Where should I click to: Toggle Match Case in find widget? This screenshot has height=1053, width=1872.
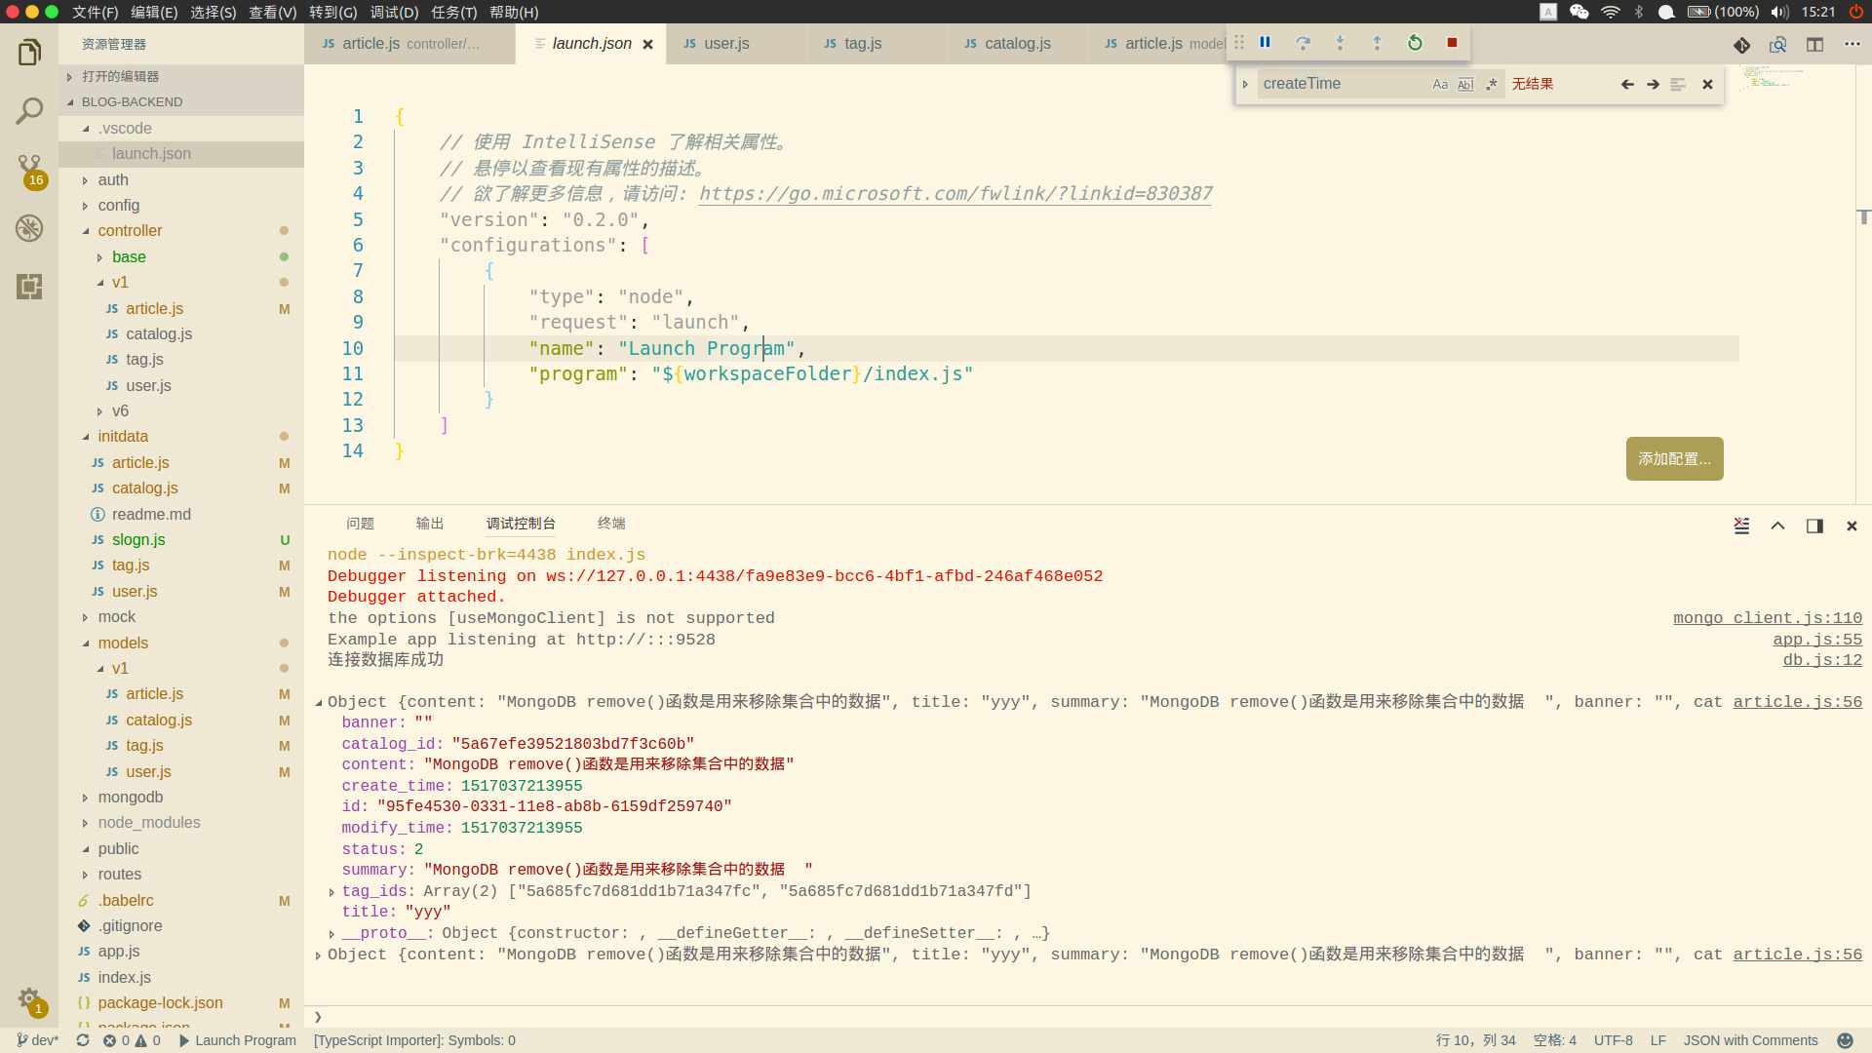click(1440, 85)
